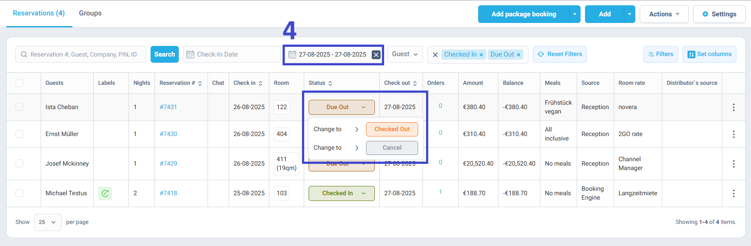Image resolution: width=751 pixels, height=246 pixels.
Task: Sort by Status column
Action: 330,83
